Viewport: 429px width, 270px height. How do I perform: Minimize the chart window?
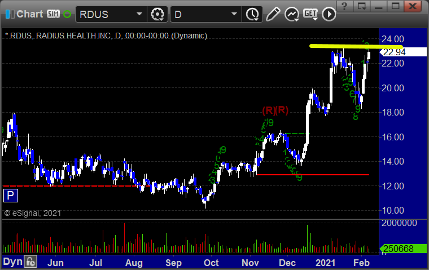(x=379, y=6)
